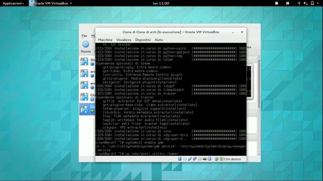This screenshot has width=323, height=181.
Task: Click the mouse integration status icon
Action: tap(217, 159)
